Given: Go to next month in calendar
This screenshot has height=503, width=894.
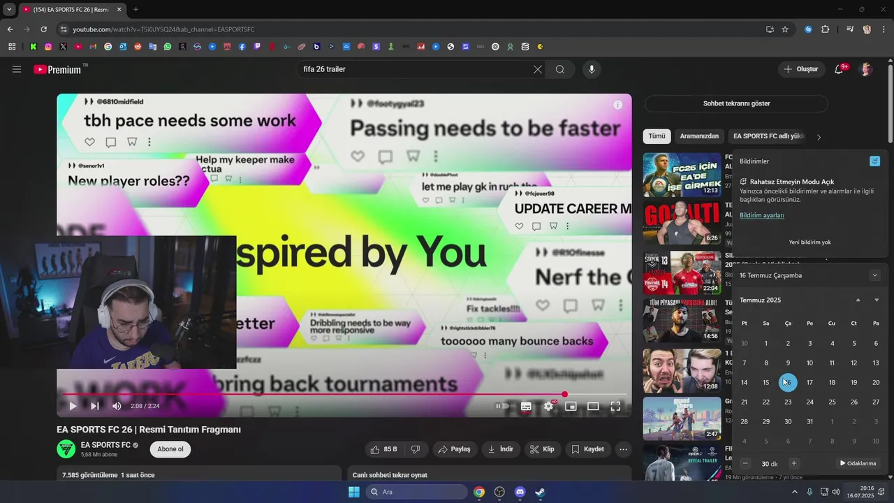Looking at the screenshot, I should (x=877, y=300).
